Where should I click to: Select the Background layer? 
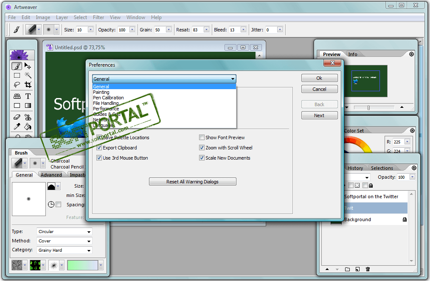pyautogui.click(x=369, y=219)
